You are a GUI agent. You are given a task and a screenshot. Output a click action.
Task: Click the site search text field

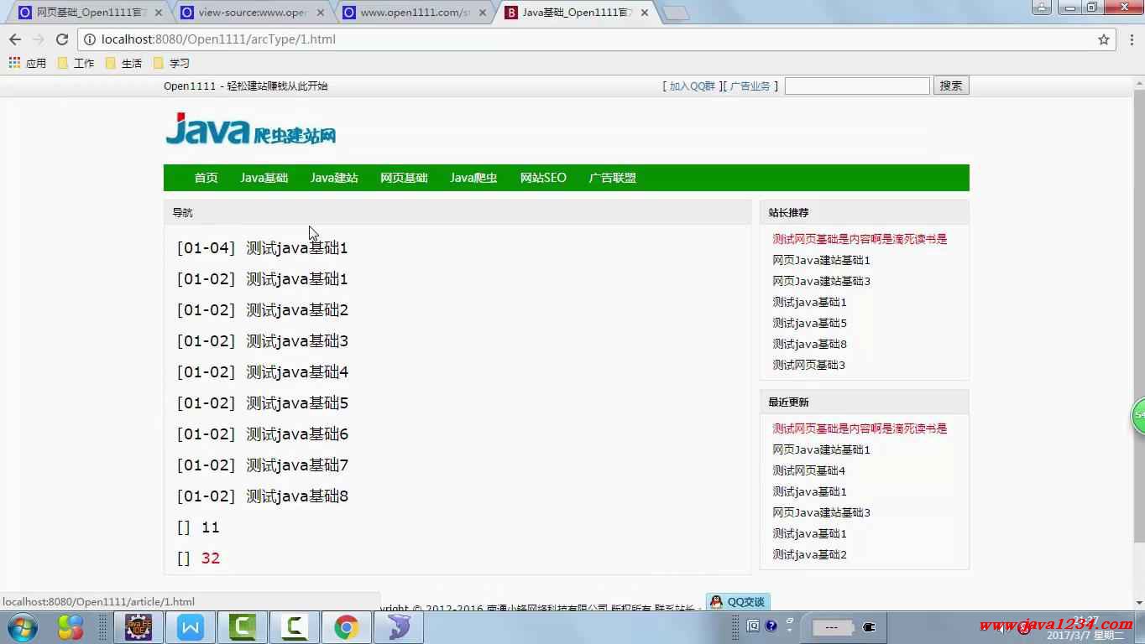coord(857,86)
